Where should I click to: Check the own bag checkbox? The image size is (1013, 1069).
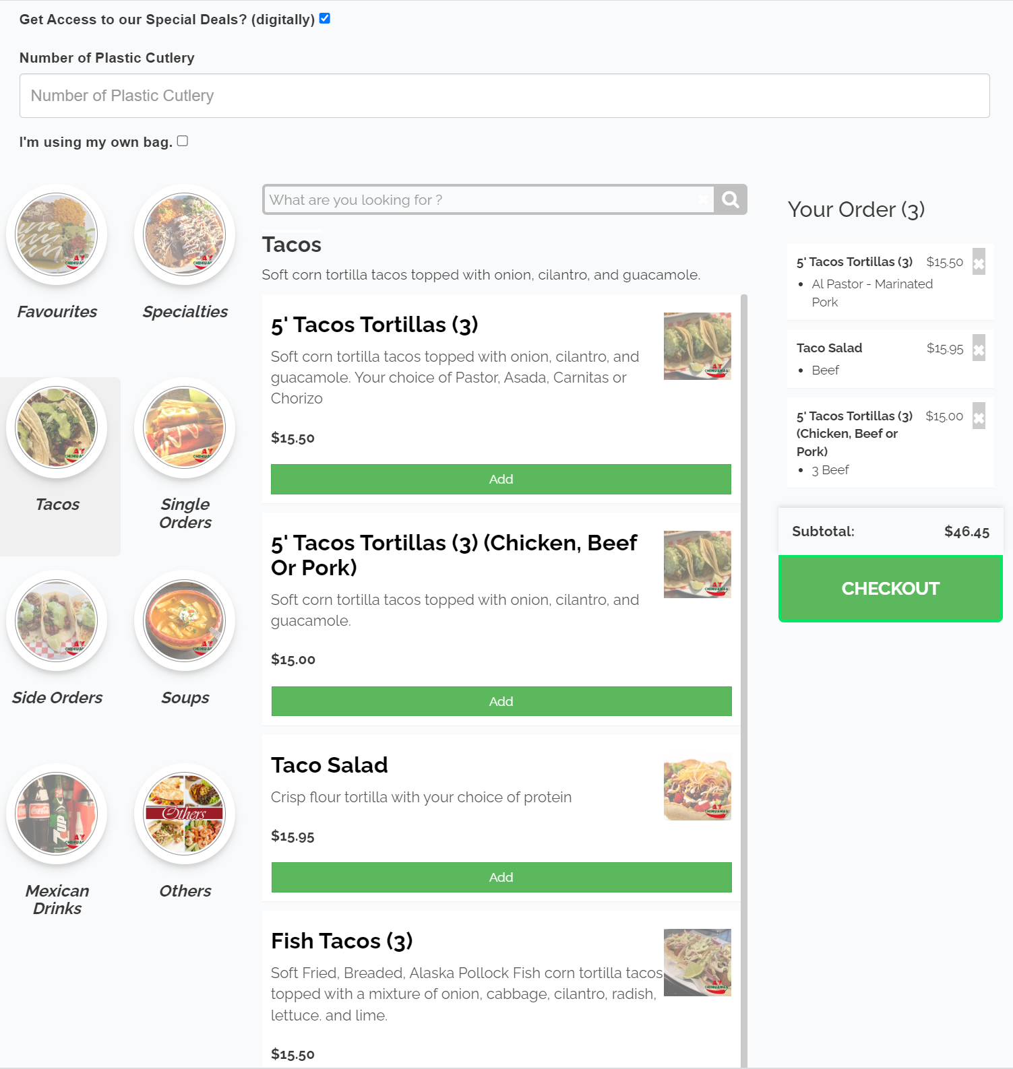[x=183, y=141]
